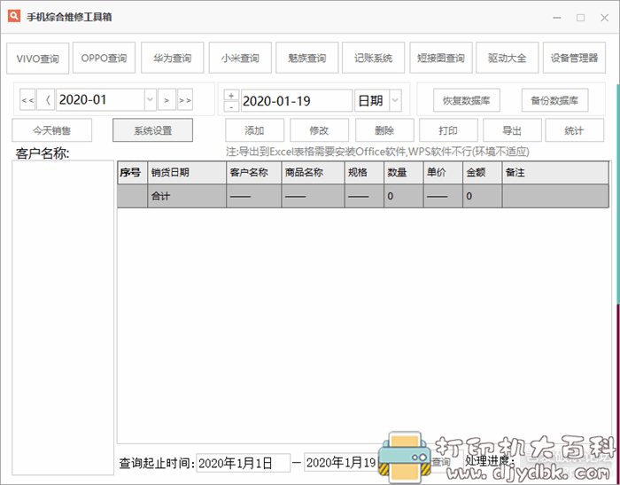The image size is (620, 485).
Task: Close the 手机综合维修工具箱 window
Action: (x=604, y=18)
